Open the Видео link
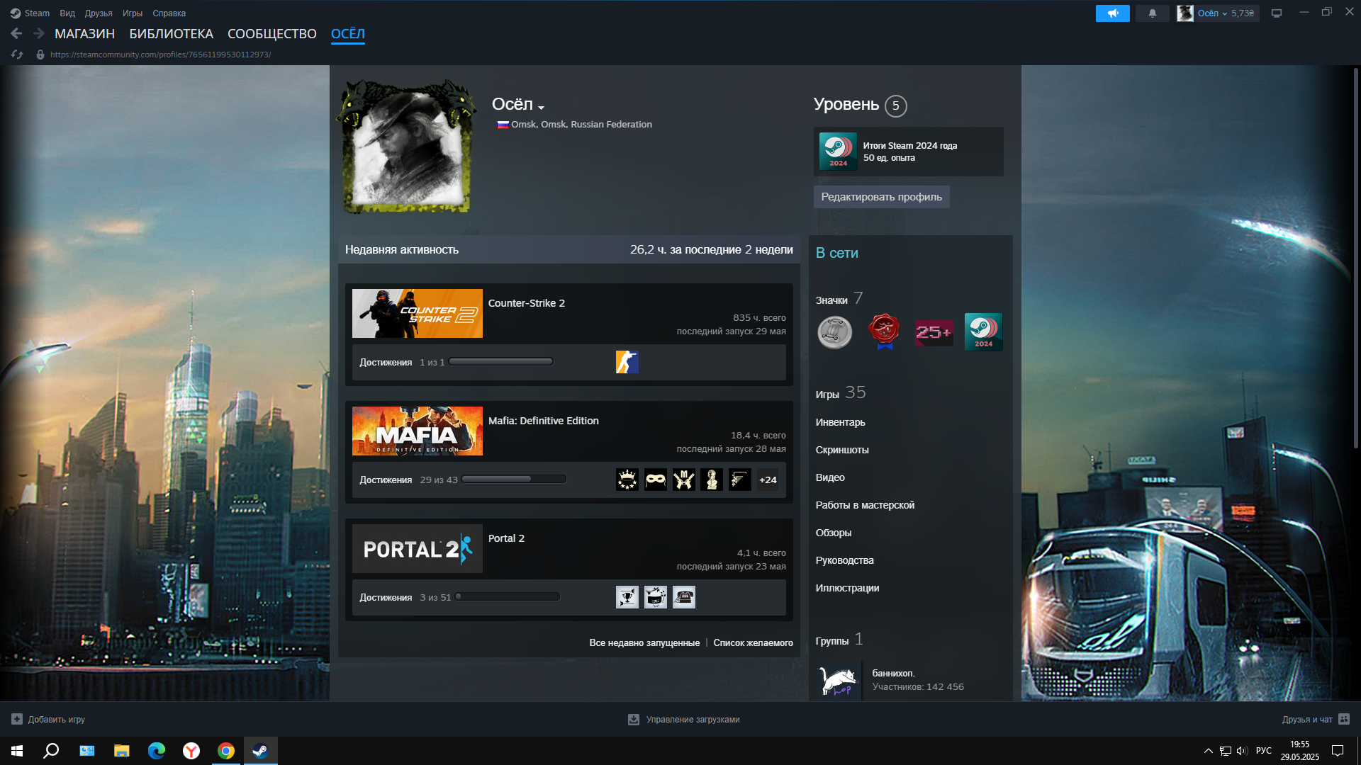1361x765 pixels. point(830,477)
